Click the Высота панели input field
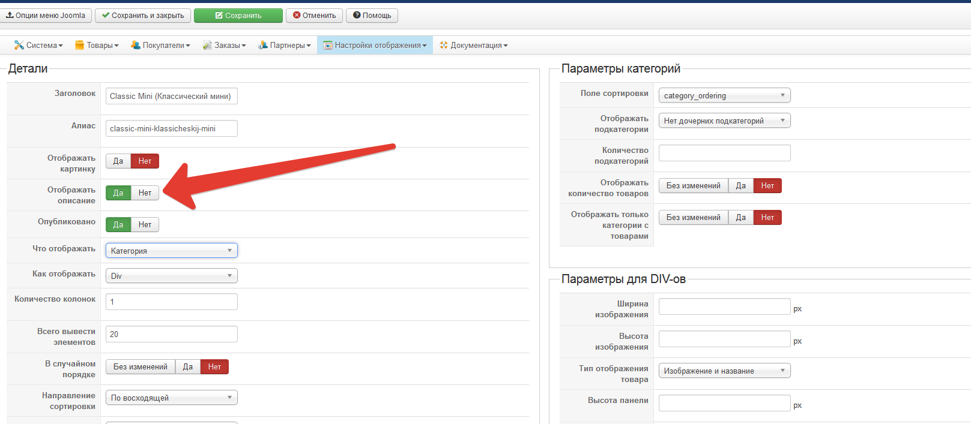 tap(725, 403)
